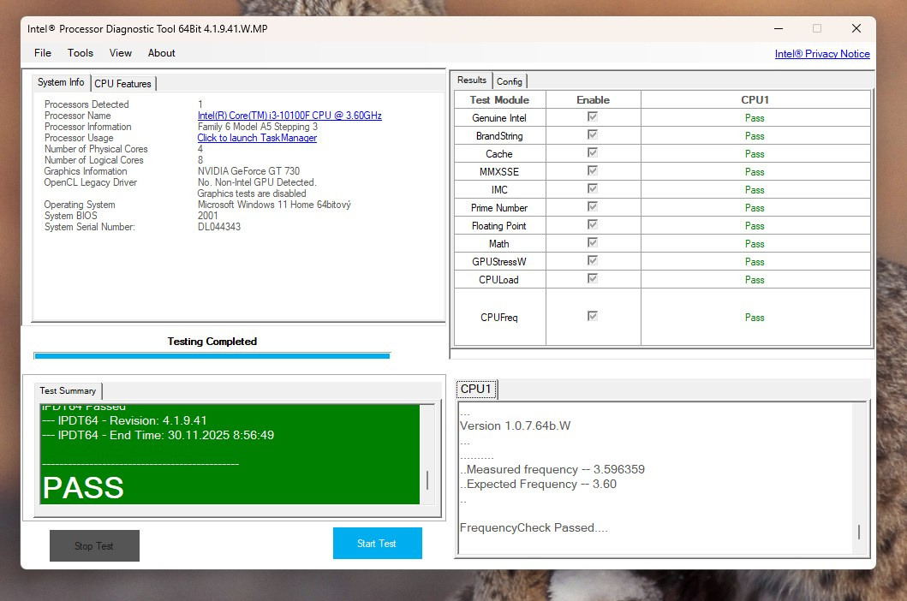
Task: Toggle the CPUFreq enable checkbox
Action: coord(593,317)
